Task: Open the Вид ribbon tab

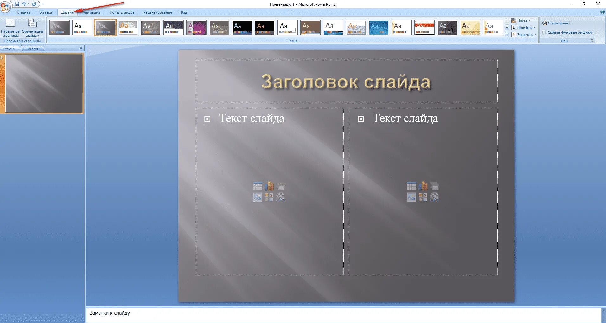Action: [x=184, y=12]
